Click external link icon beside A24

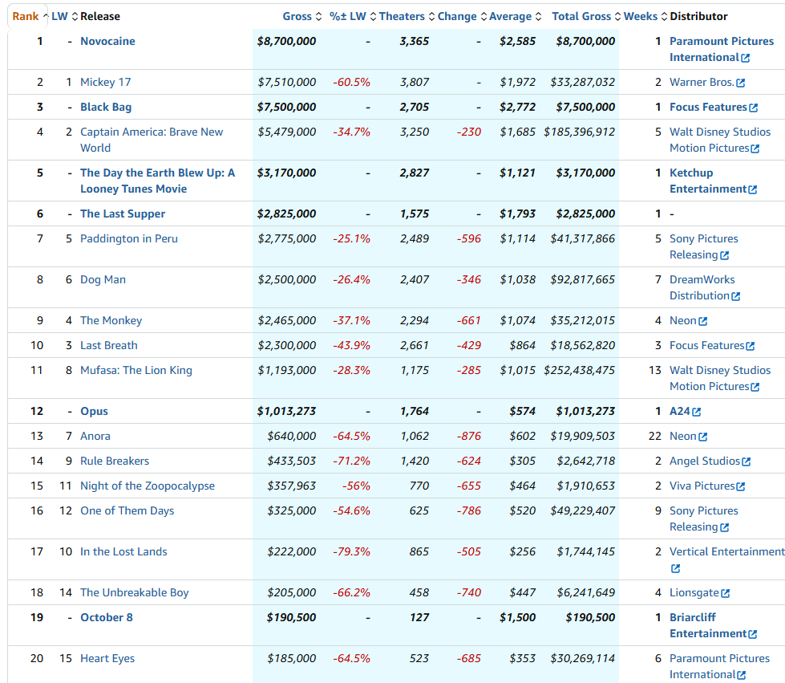696,412
